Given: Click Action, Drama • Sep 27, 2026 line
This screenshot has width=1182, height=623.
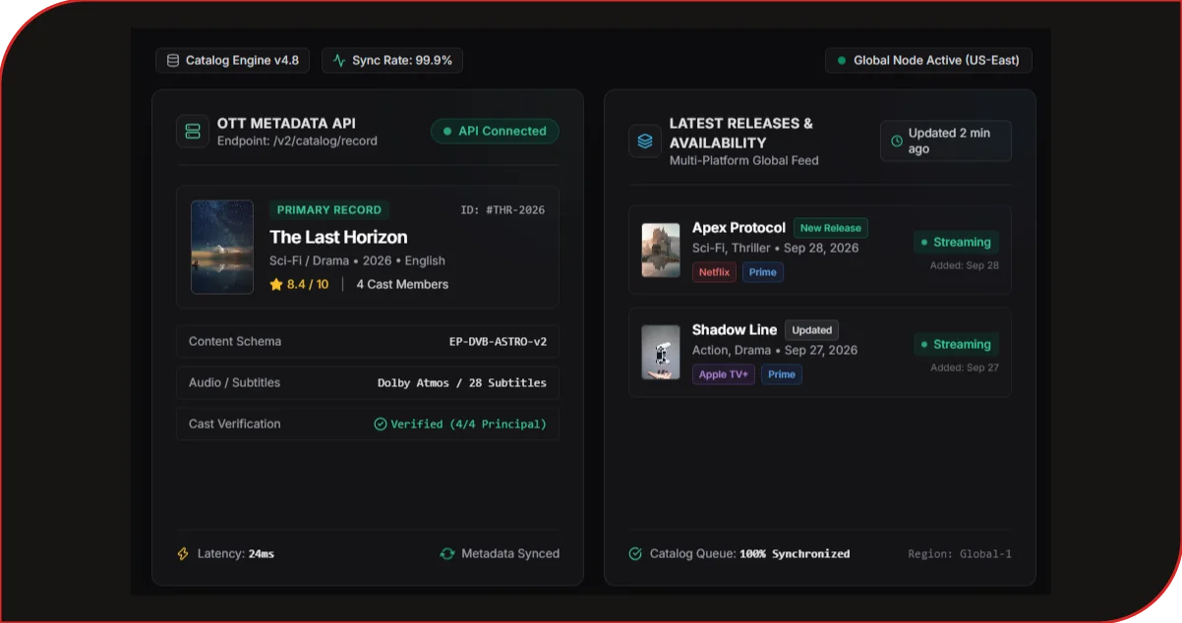Looking at the screenshot, I should [x=775, y=350].
